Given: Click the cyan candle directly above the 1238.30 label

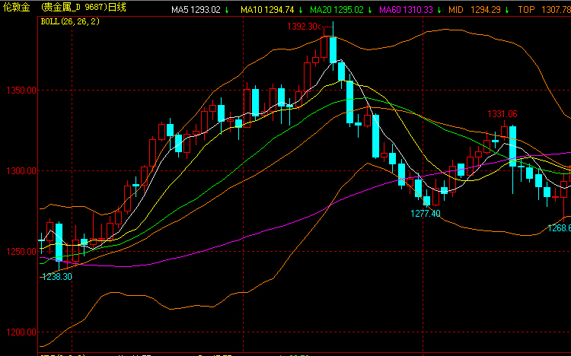Looking at the screenshot, I should click(x=59, y=242).
